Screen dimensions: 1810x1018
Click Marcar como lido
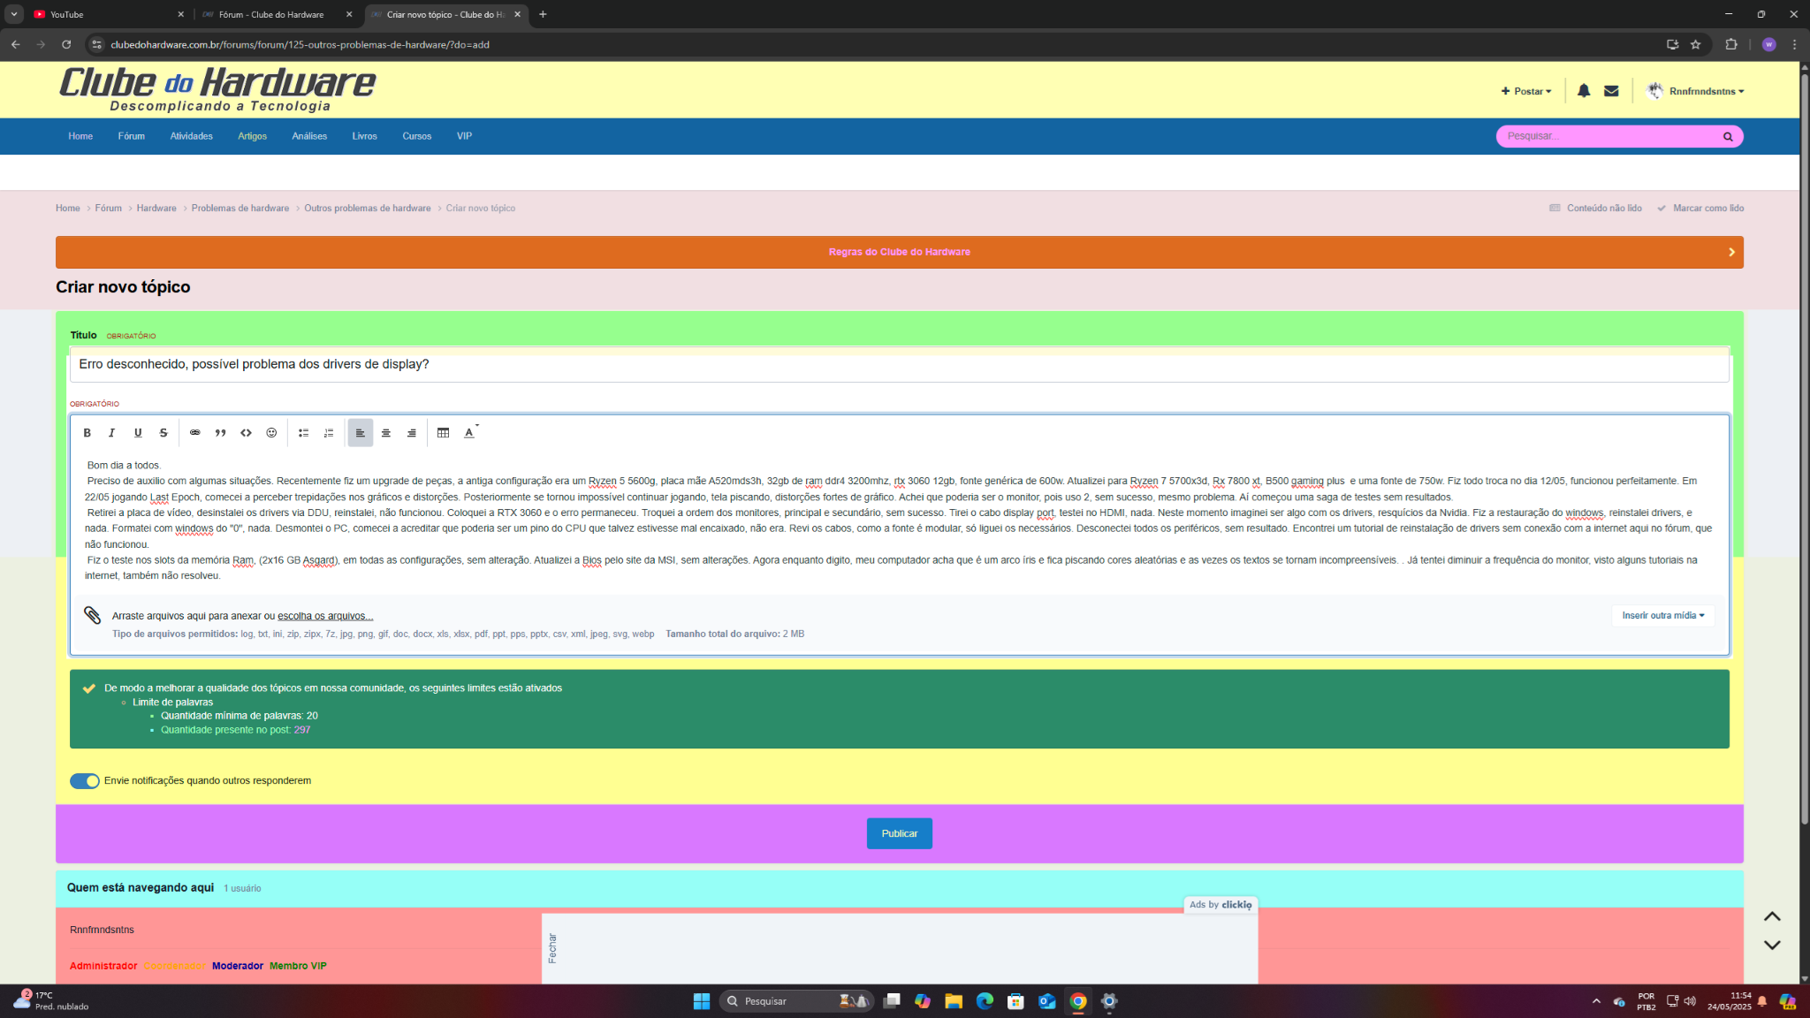[x=1700, y=209]
